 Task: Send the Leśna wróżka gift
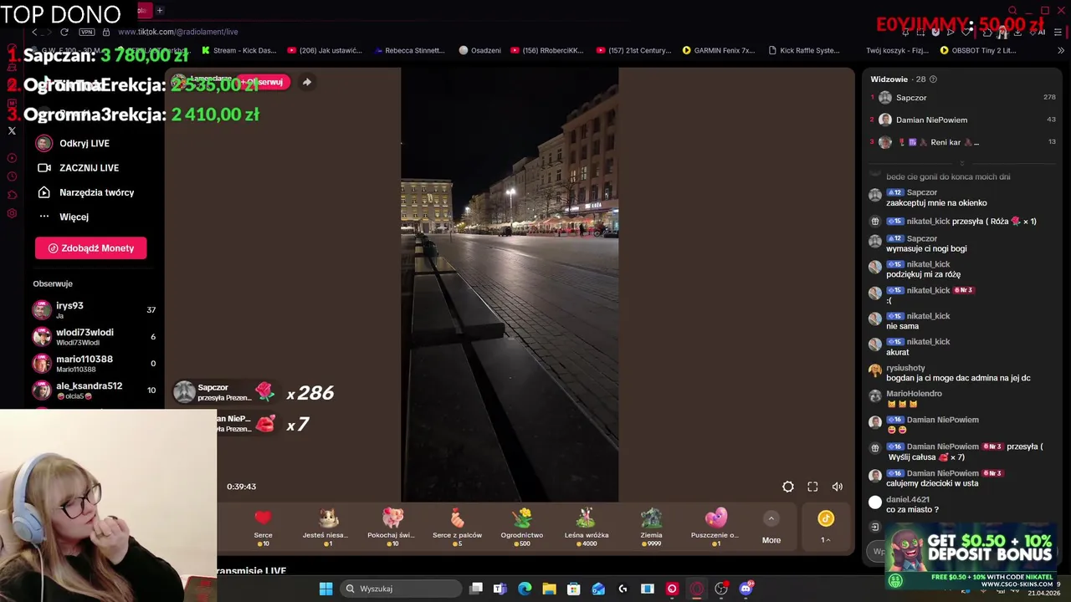click(586, 526)
